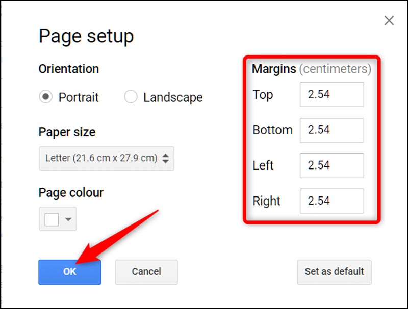Click the Portrait text label

[x=79, y=97]
